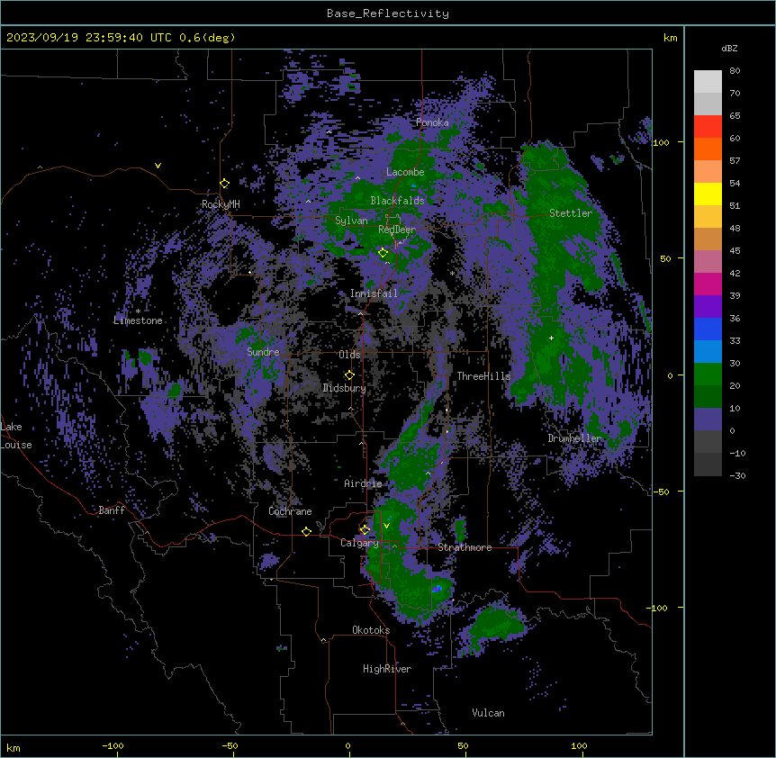The image size is (776, 758).
Task: Click the Limestone label
Action: [x=138, y=320]
